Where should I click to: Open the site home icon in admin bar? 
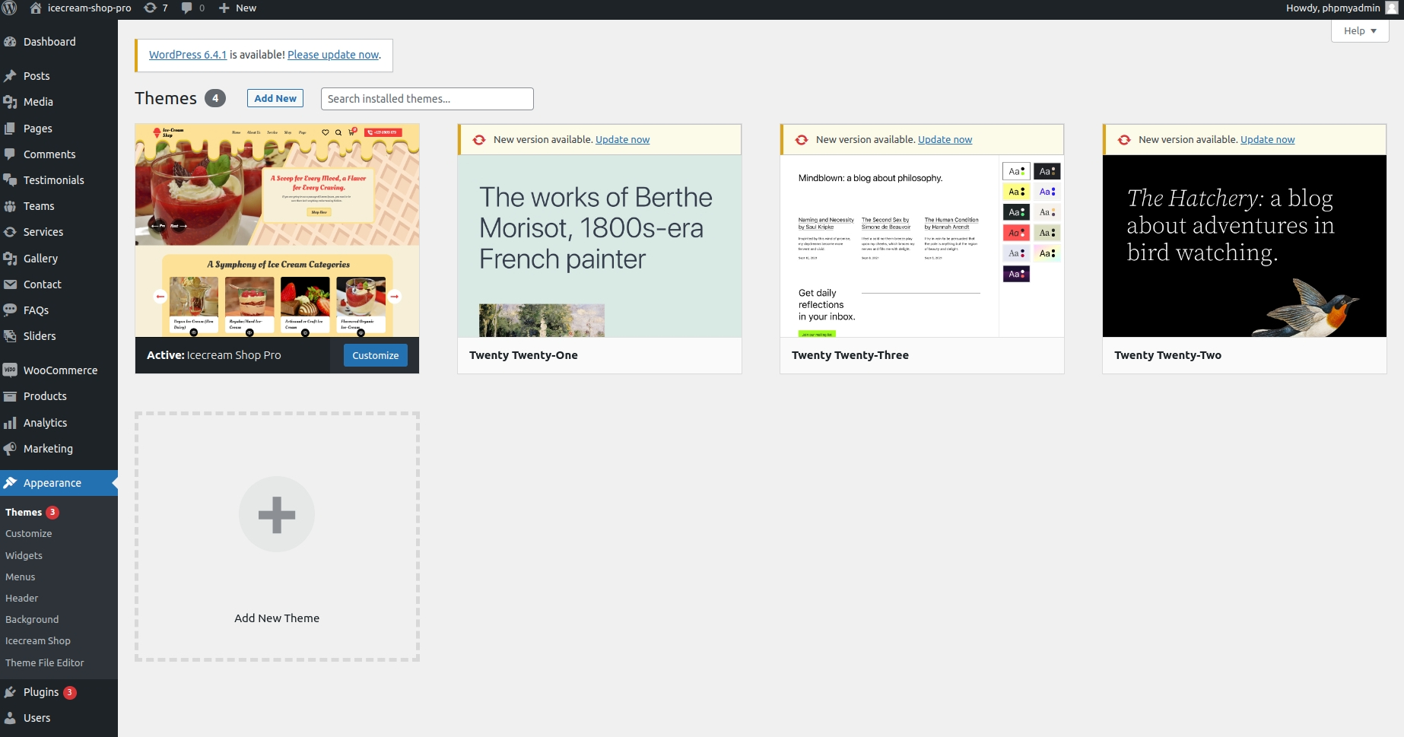tap(36, 8)
